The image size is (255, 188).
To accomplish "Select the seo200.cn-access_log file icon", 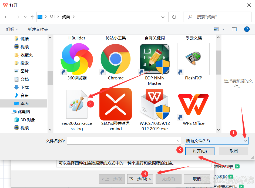I will pyautogui.click(x=77, y=104).
